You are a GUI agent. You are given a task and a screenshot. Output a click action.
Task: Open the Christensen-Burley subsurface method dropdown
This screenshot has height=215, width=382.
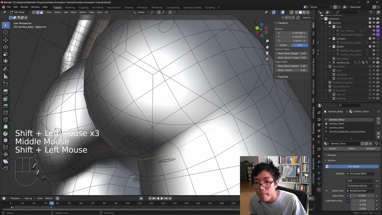coord(361,186)
